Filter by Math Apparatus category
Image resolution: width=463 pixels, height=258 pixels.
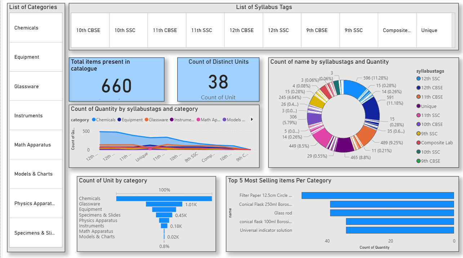(x=36, y=145)
